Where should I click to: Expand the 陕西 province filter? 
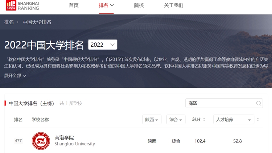point(152,120)
